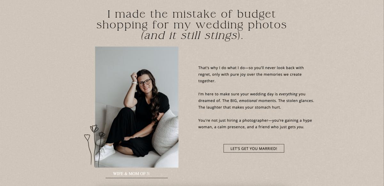Image resolution: width=384 pixels, height=186 pixels.
Task: Click the woman's wristwatch in the portrait
Action: coord(135,83)
